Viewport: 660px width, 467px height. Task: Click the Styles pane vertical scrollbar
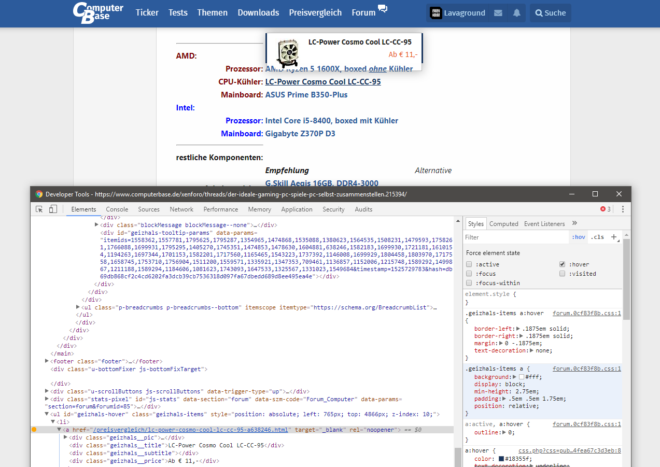[x=627, y=279]
